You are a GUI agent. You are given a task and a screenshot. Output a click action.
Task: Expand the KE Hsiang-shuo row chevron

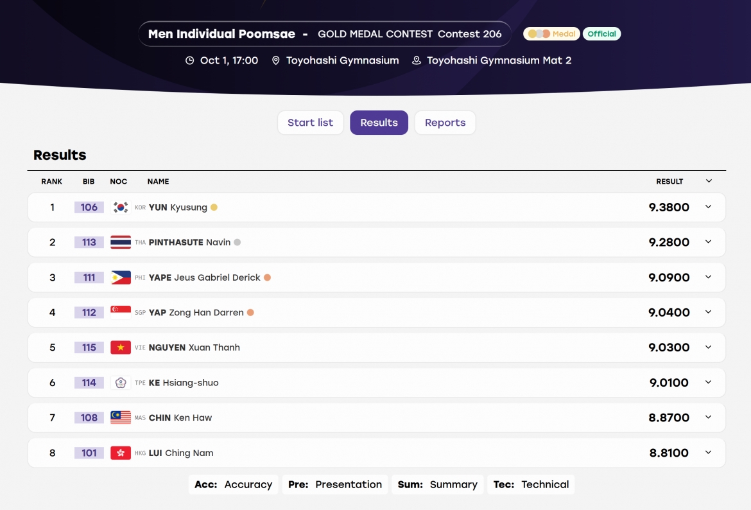[709, 382]
